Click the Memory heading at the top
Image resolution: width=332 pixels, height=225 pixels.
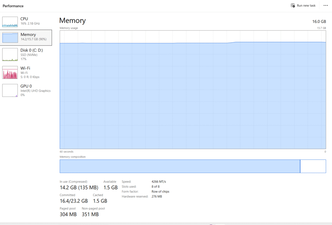72,20
